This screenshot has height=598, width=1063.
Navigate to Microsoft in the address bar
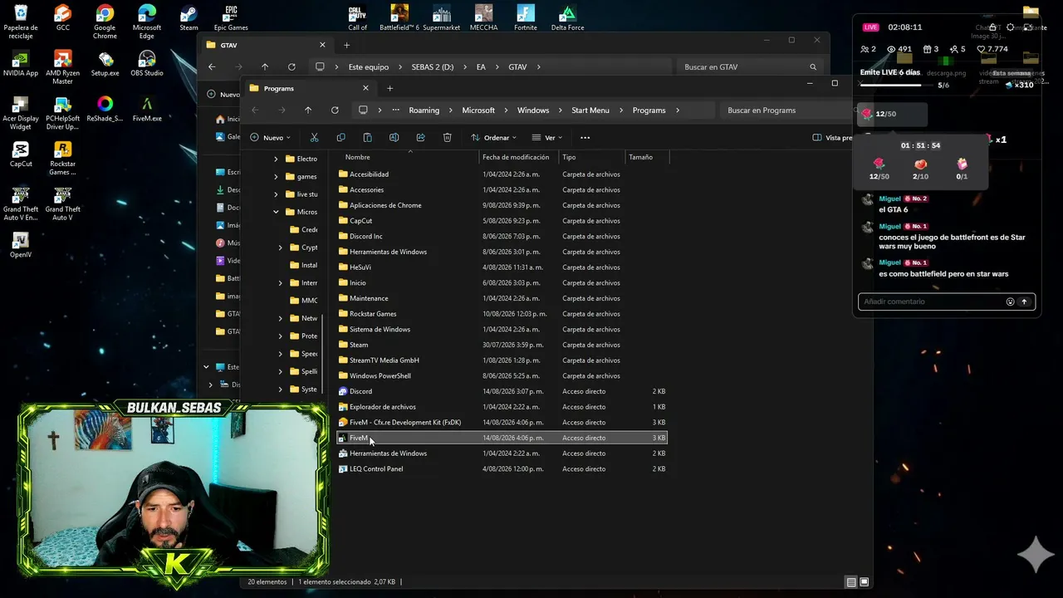[x=478, y=110]
